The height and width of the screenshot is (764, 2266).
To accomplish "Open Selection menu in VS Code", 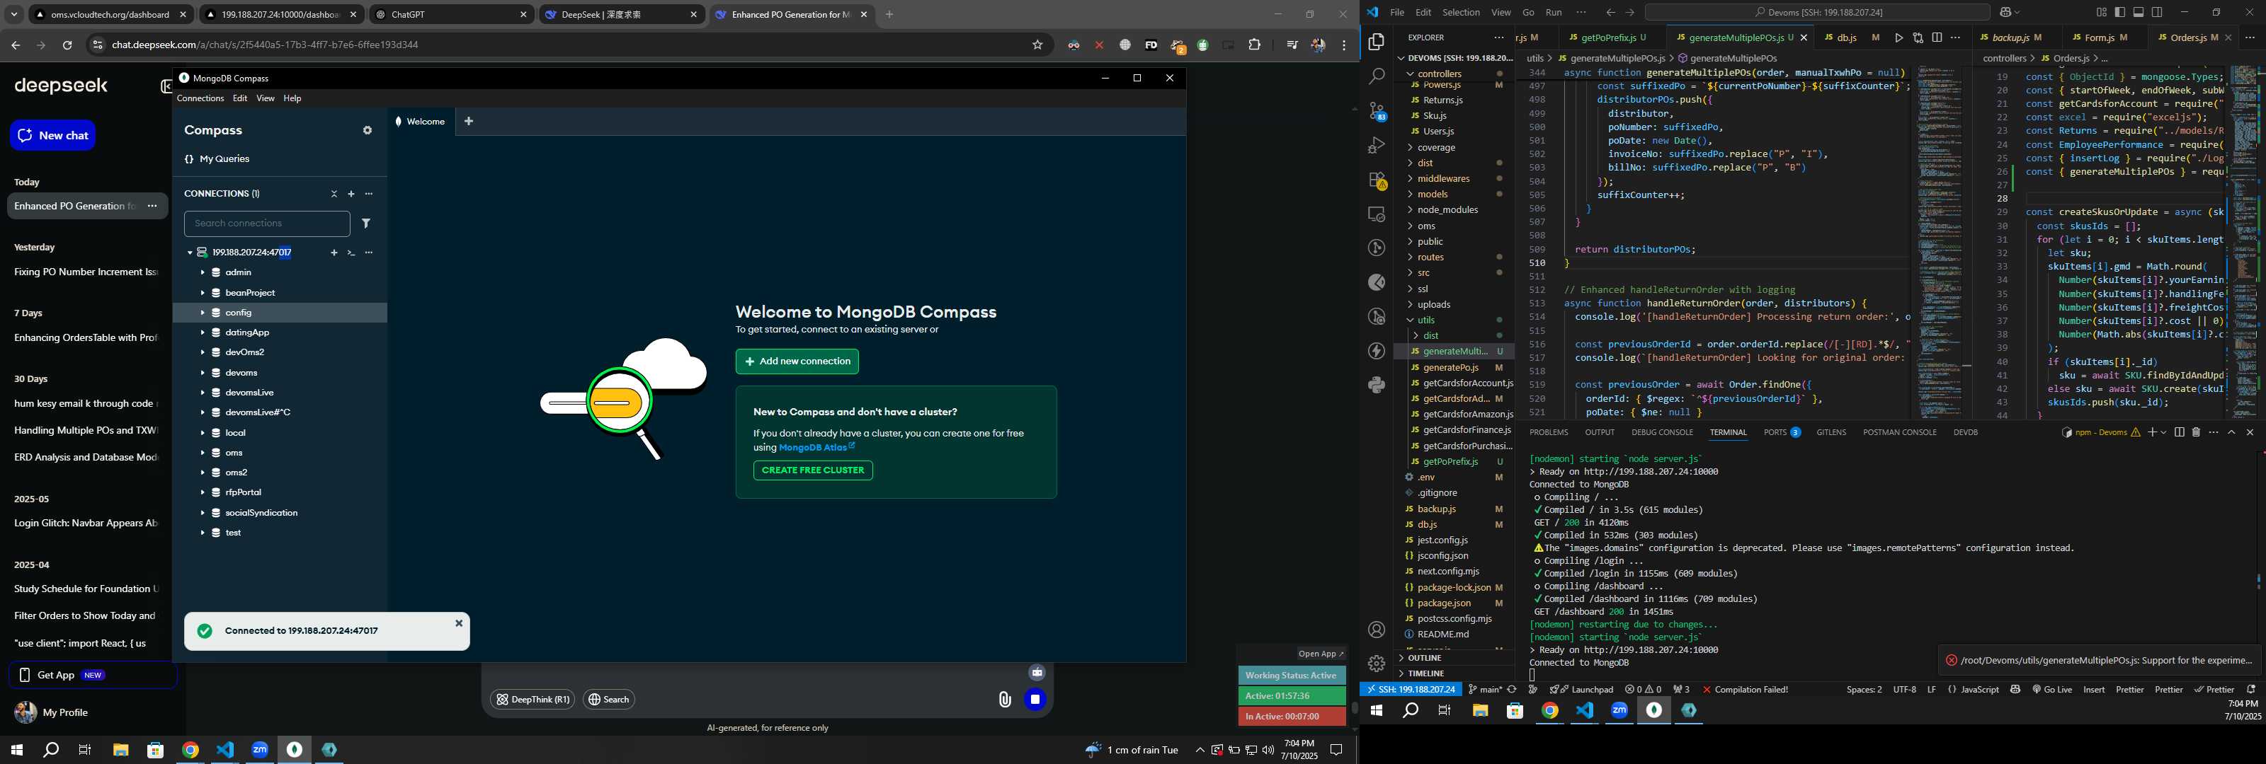I will (x=1461, y=12).
